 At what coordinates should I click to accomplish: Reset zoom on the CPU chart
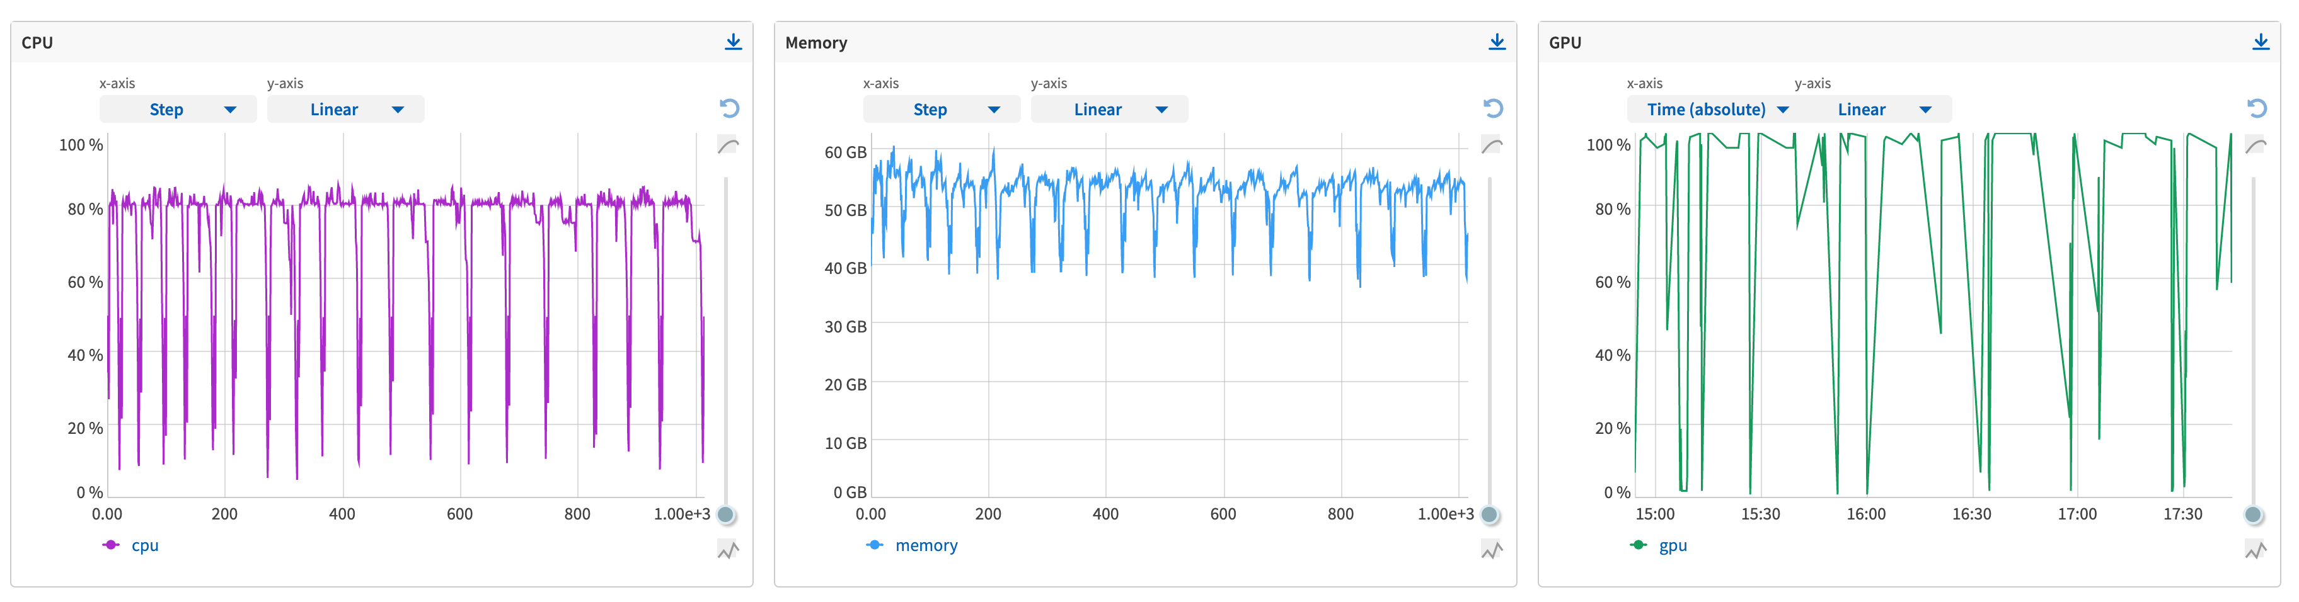click(x=729, y=109)
